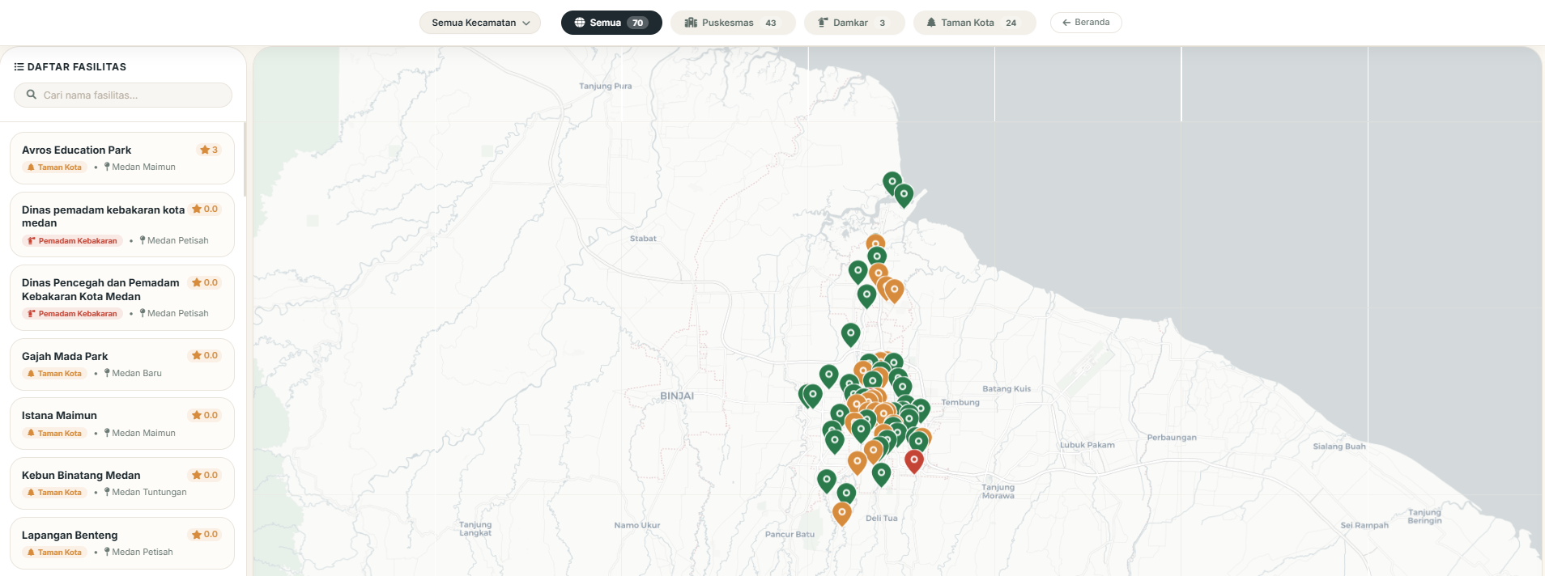The image size is (1545, 576).
Task: Click Taman Kota tag on Avros Education Park
Action: (x=54, y=167)
